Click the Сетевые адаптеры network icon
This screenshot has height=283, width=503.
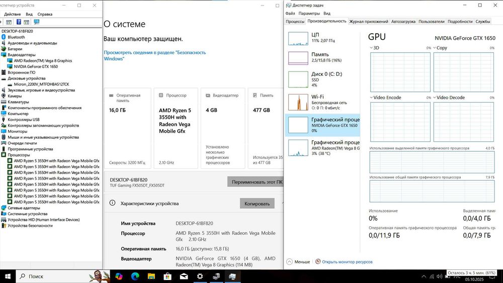pyautogui.click(x=4, y=208)
